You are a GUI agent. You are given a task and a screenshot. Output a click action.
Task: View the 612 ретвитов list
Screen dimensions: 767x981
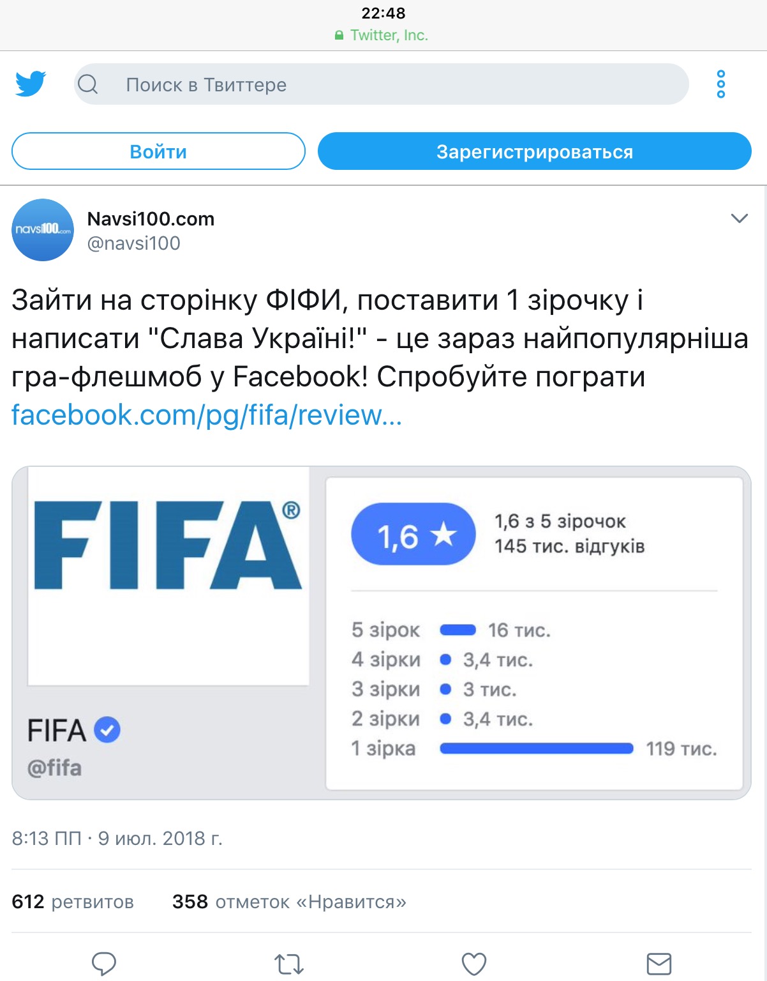[x=73, y=902]
